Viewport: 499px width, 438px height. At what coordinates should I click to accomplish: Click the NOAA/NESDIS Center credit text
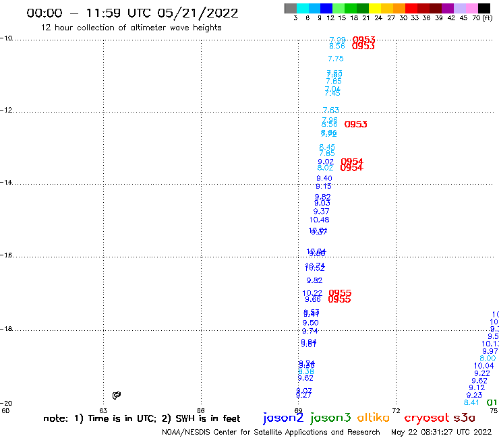click(271, 432)
